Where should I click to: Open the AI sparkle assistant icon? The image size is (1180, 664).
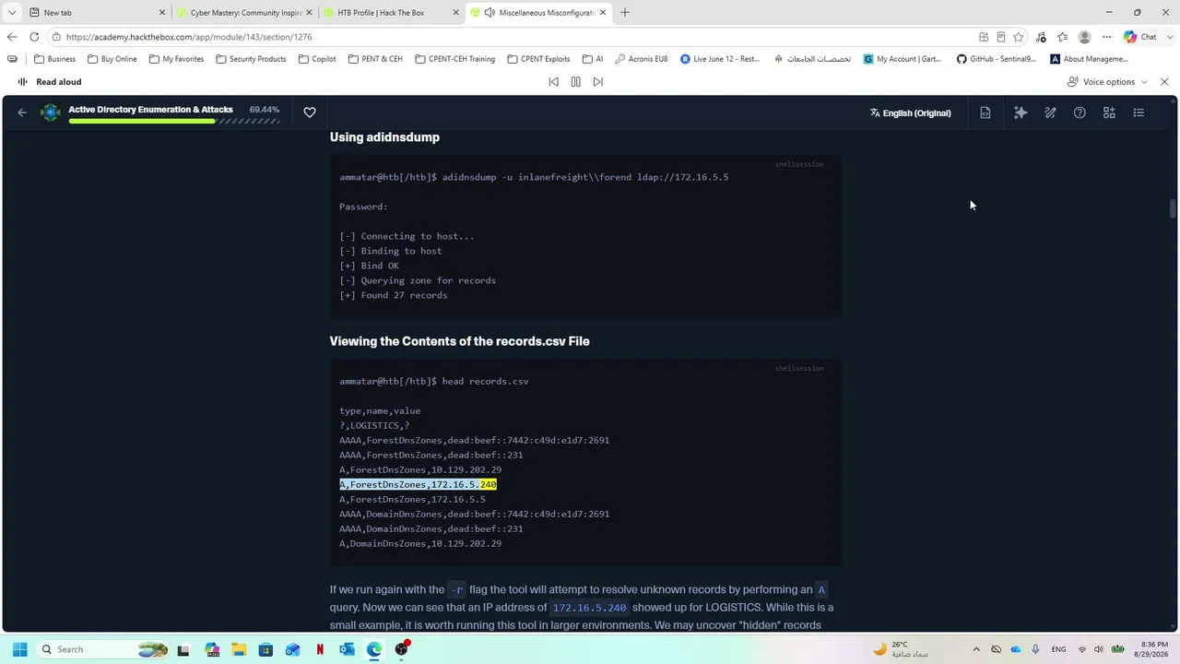tap(1021, 113)
